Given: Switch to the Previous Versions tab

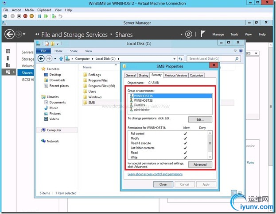Looking at the screenshot, I should point(176,75).
